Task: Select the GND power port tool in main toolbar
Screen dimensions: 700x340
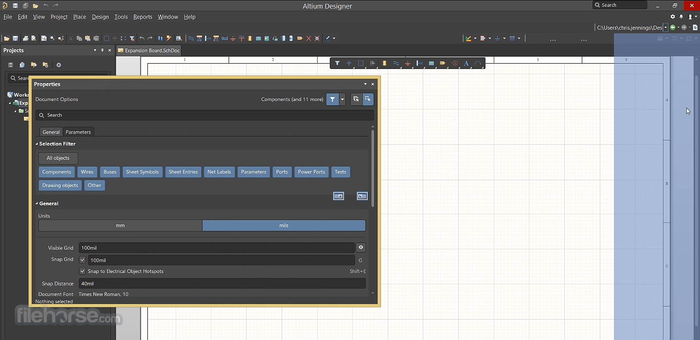Action: (233, 38)
